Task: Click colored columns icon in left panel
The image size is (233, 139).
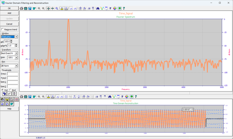Action: [12, 99]
